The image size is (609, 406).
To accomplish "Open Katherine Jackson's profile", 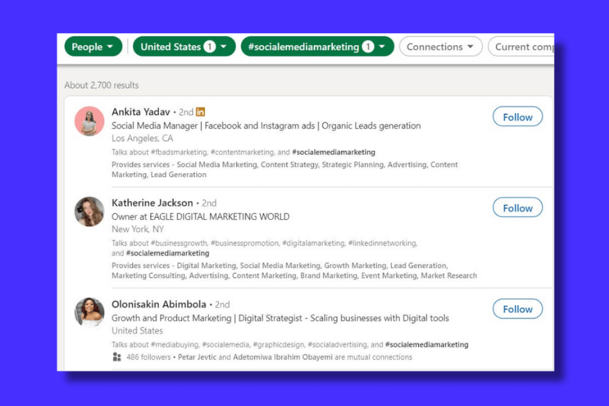I will tap(152, 202).
